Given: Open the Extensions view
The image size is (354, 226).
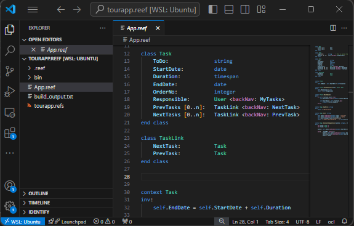Looking at the screenshot, I should [x=10, y=133].
